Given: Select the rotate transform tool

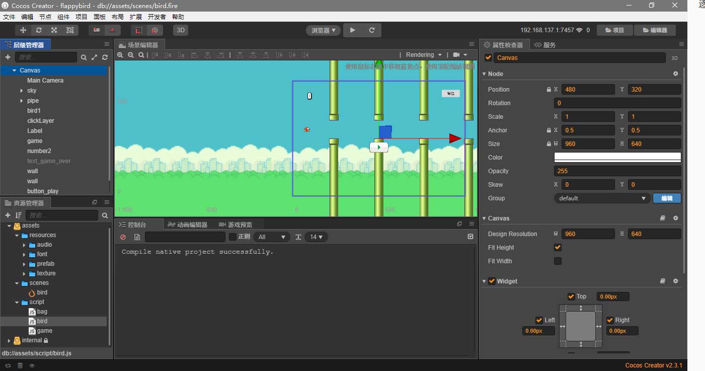Looking at the screenshot, I should pyautogui.click(x=39, y=30).
